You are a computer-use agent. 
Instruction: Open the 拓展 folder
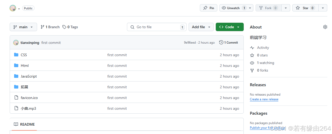[x=25, y=87]
